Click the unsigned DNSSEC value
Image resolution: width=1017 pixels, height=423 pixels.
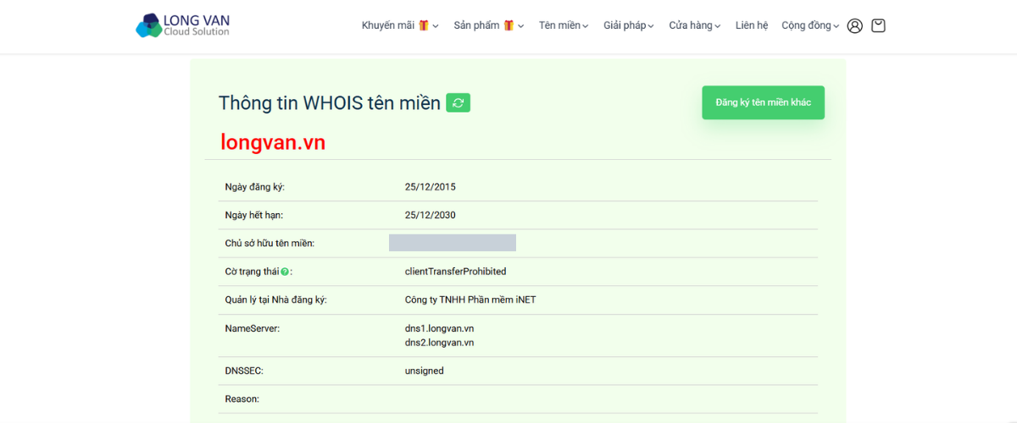coord(424,371)
